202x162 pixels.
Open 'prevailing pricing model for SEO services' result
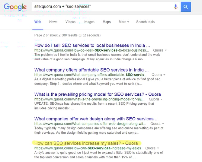click(98, 94)
